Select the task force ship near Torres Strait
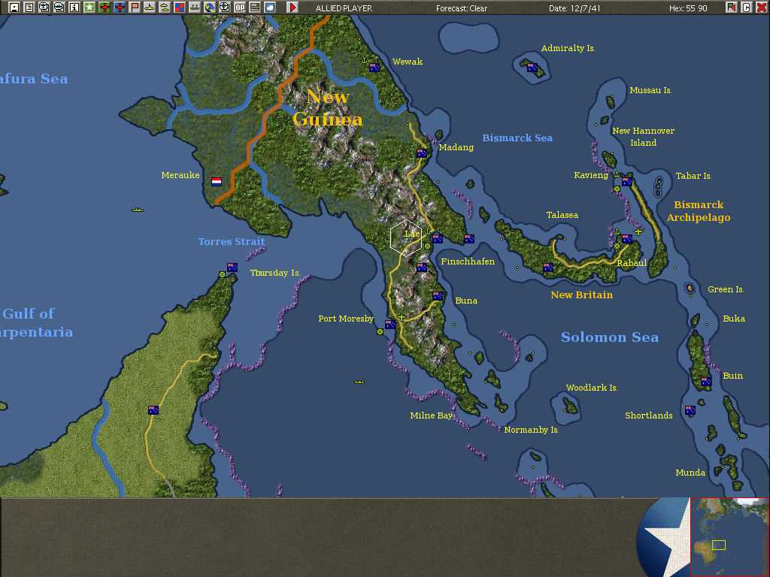The image size is (770, 577). tap(138, 210)
